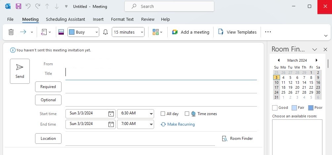The image size is (332, 155).
Task: Click into the Title field
Action: click(x=161, y=73)
